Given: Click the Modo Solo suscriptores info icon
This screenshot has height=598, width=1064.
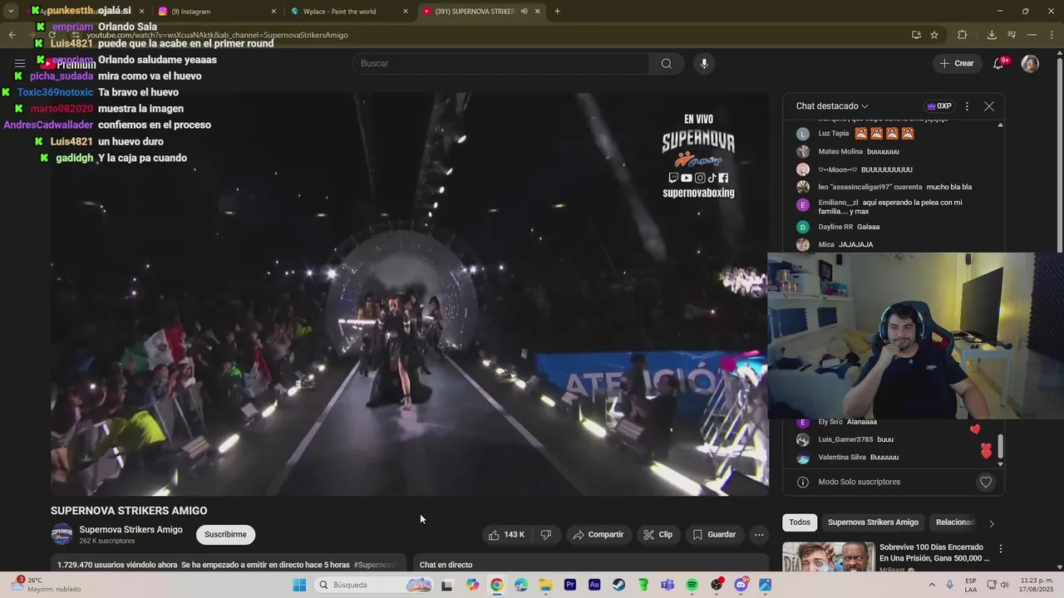Looking at the screenshot, I should pyautogui.click(x=802, y=482).
